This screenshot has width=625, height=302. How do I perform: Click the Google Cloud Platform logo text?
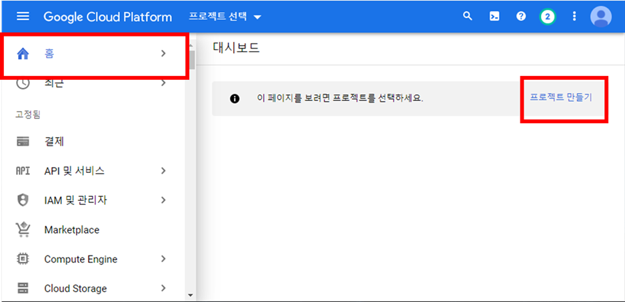click(108, 17)
